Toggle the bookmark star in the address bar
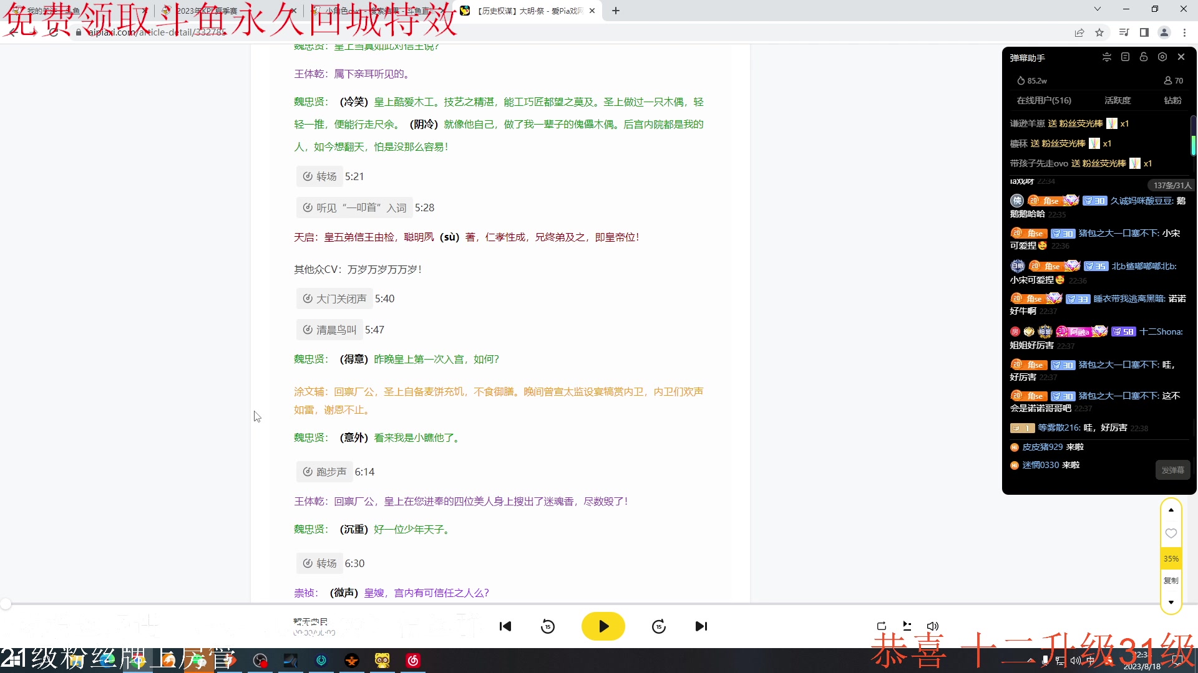 point(1099,32)
